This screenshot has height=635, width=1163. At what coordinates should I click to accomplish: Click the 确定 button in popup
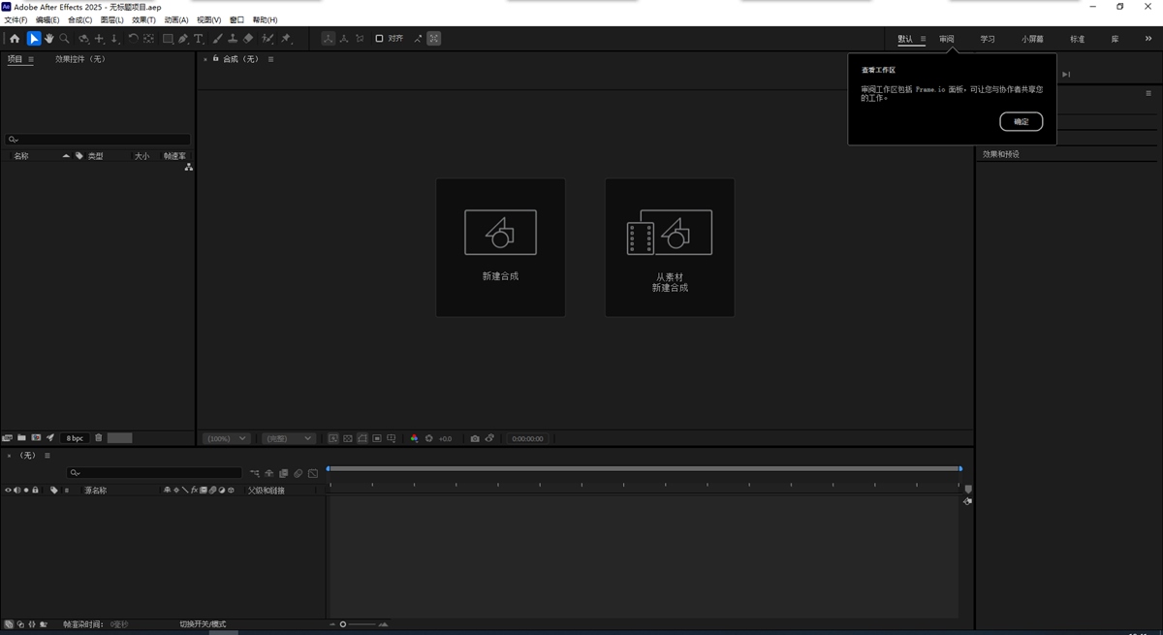pos(1021,121)
